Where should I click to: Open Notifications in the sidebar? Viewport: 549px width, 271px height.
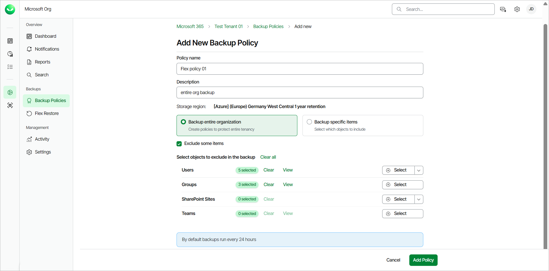pyautogui.click(x=46, y=49)
